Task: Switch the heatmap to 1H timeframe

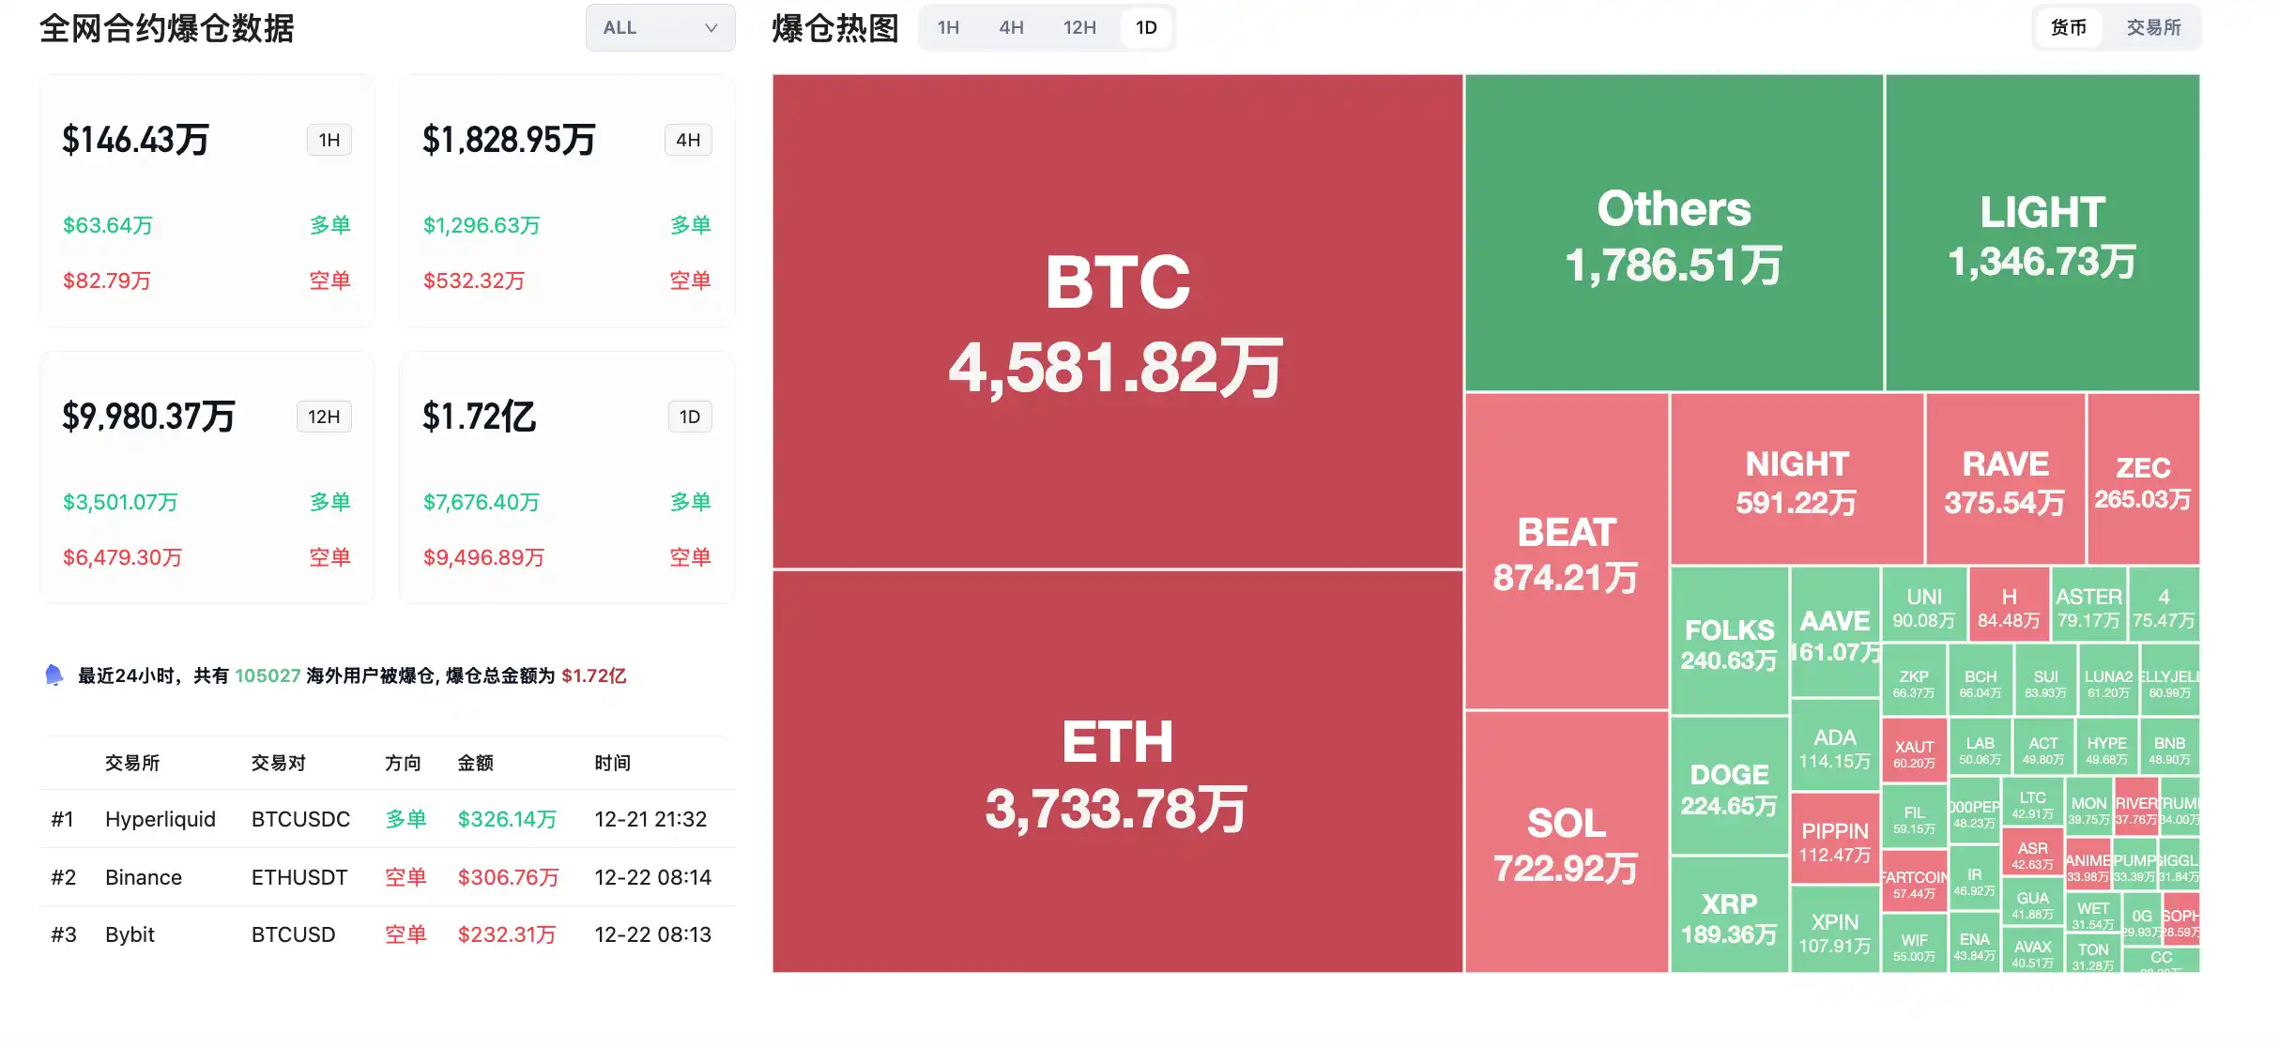Action: 948,27
